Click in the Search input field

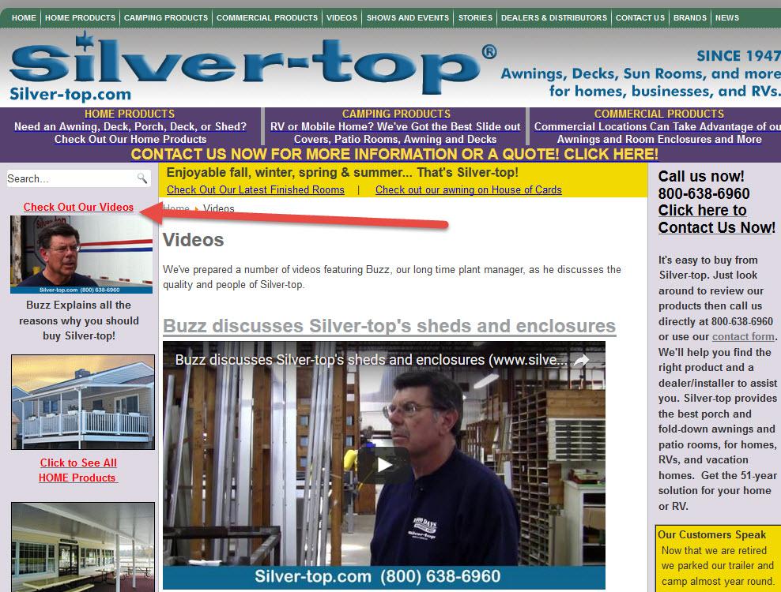click(70, 178)
